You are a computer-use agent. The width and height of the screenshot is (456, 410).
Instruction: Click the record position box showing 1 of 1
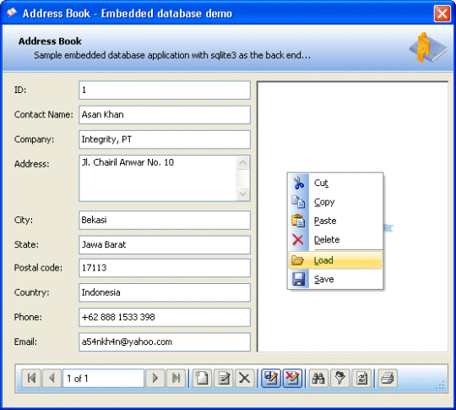click(x=103, y=378)
